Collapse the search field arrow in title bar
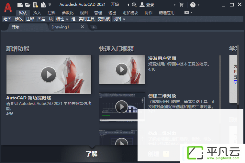 (x=128, y=5)
